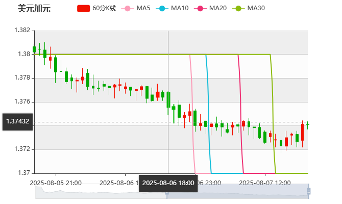Click the 1.38 y-axis label
Screen dimensions: 342x204
coord(24,54)
